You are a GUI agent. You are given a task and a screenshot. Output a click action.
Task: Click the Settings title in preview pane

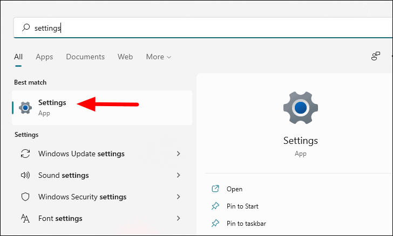[301, 141]
